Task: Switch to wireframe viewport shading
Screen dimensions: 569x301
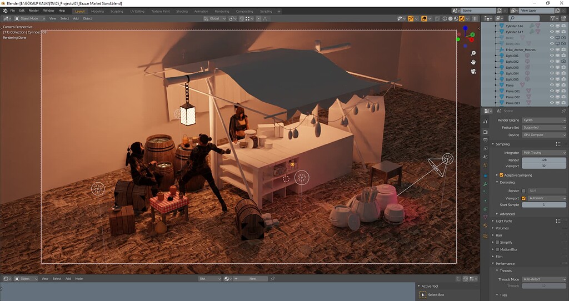Action: [445, 18]
